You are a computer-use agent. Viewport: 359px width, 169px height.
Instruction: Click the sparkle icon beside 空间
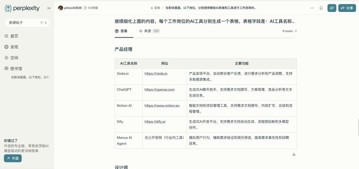(6, 58)
